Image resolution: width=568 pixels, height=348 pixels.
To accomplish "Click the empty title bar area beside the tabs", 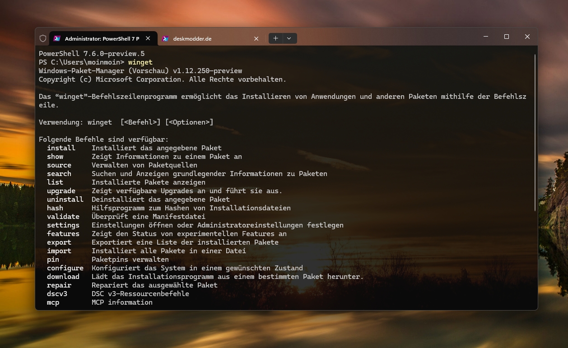I will point(384,37).
